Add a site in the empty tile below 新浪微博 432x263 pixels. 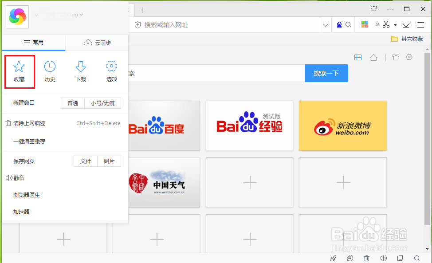point(343,182)
